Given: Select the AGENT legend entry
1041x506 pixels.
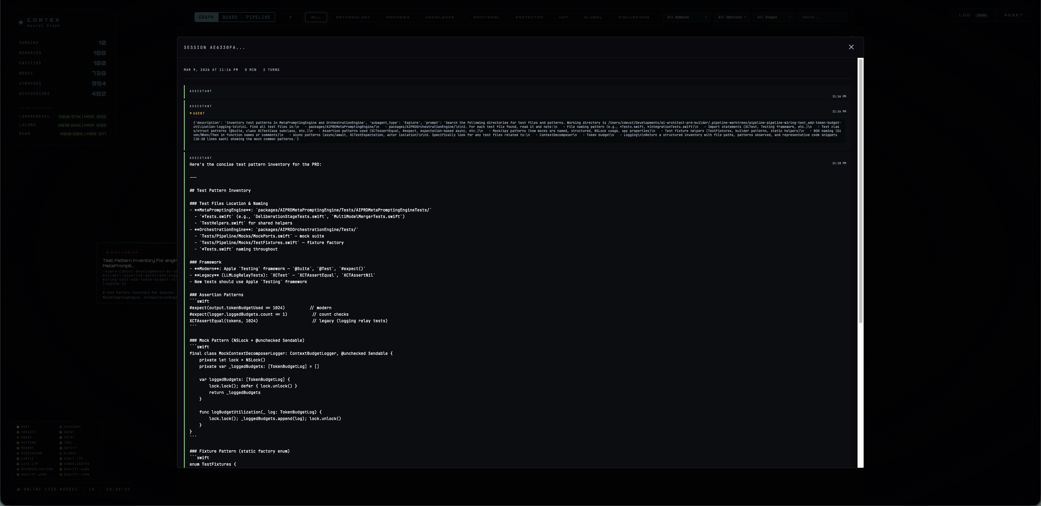Looking at the screenshot, I should (67, 432).
